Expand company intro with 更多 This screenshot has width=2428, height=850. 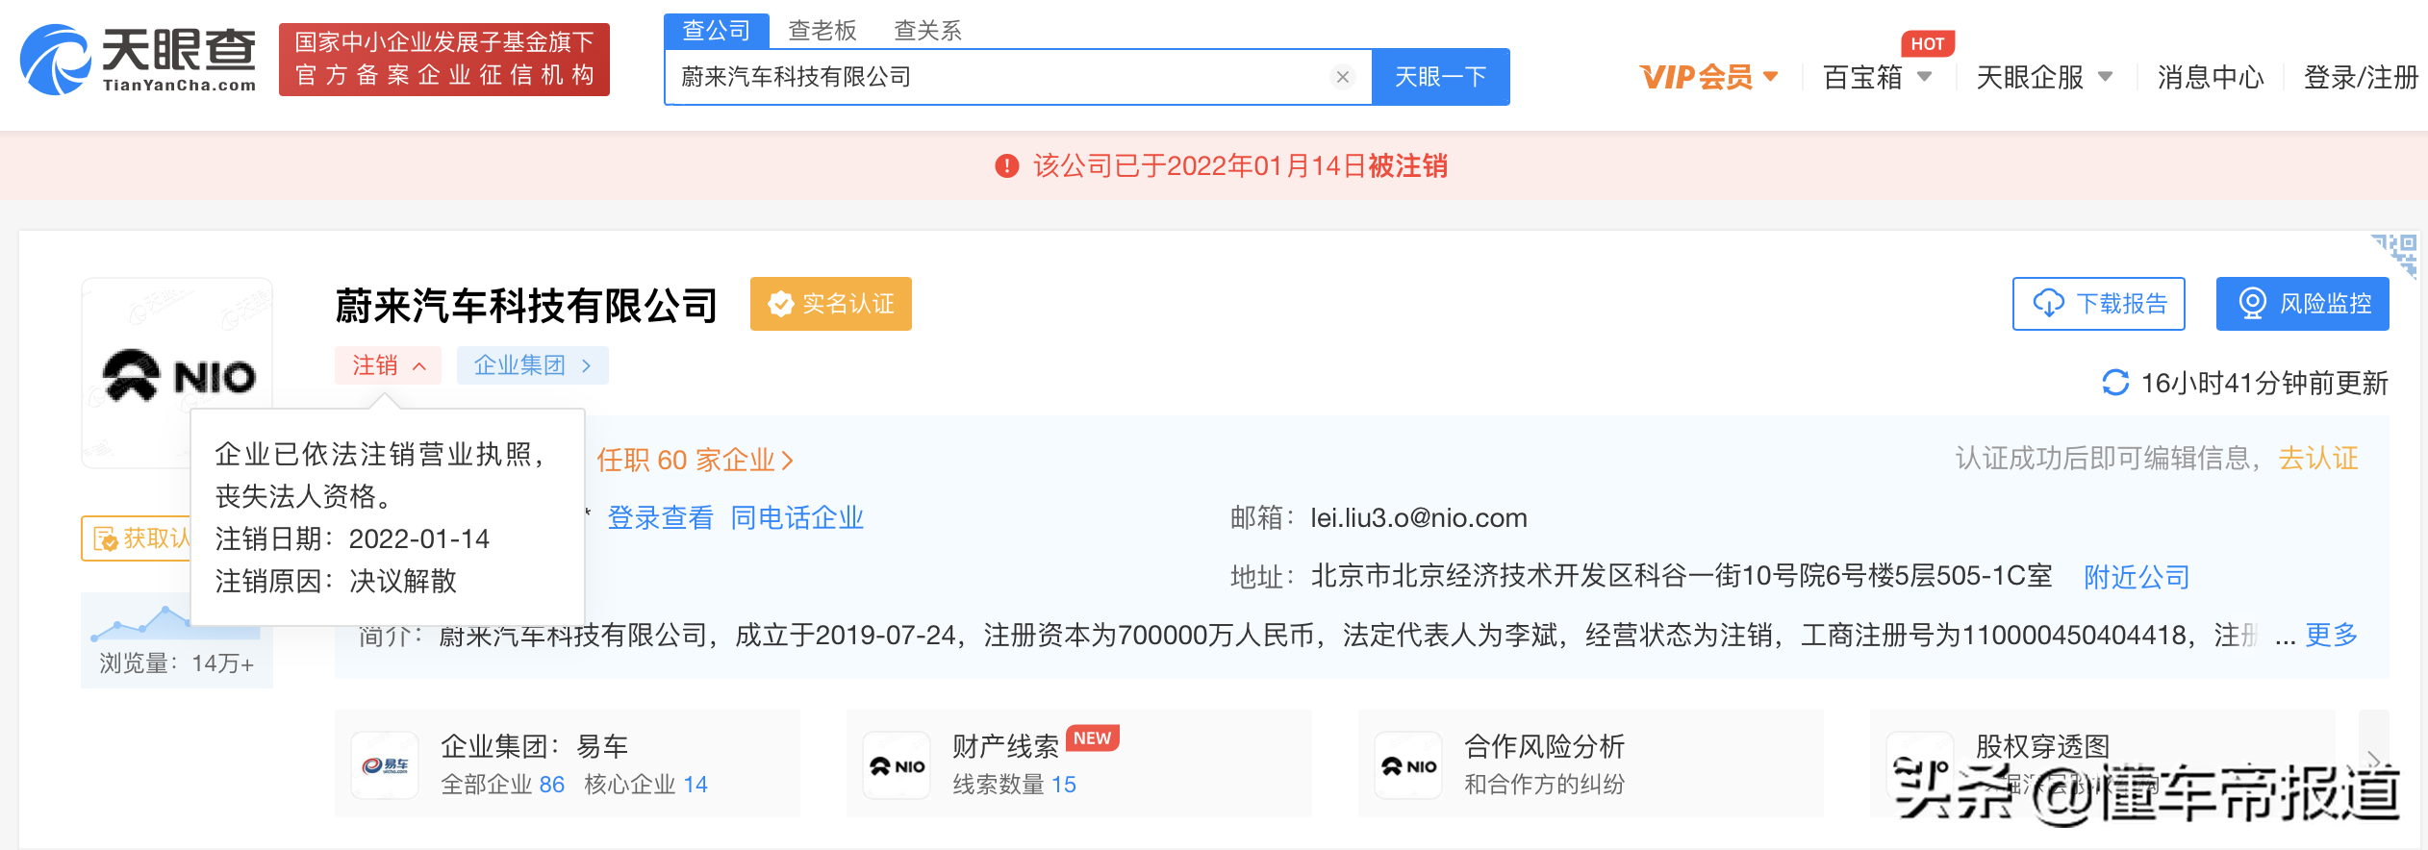(2332, 635)
